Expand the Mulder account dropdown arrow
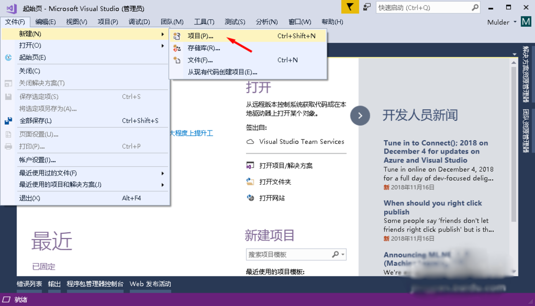 (515, 22)
